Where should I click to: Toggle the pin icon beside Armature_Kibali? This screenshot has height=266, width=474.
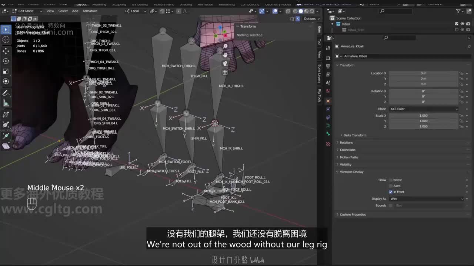(x=469, y=47)
